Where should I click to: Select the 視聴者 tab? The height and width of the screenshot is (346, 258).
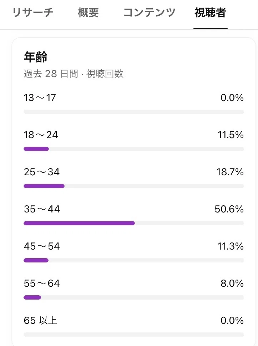point(211,12)
